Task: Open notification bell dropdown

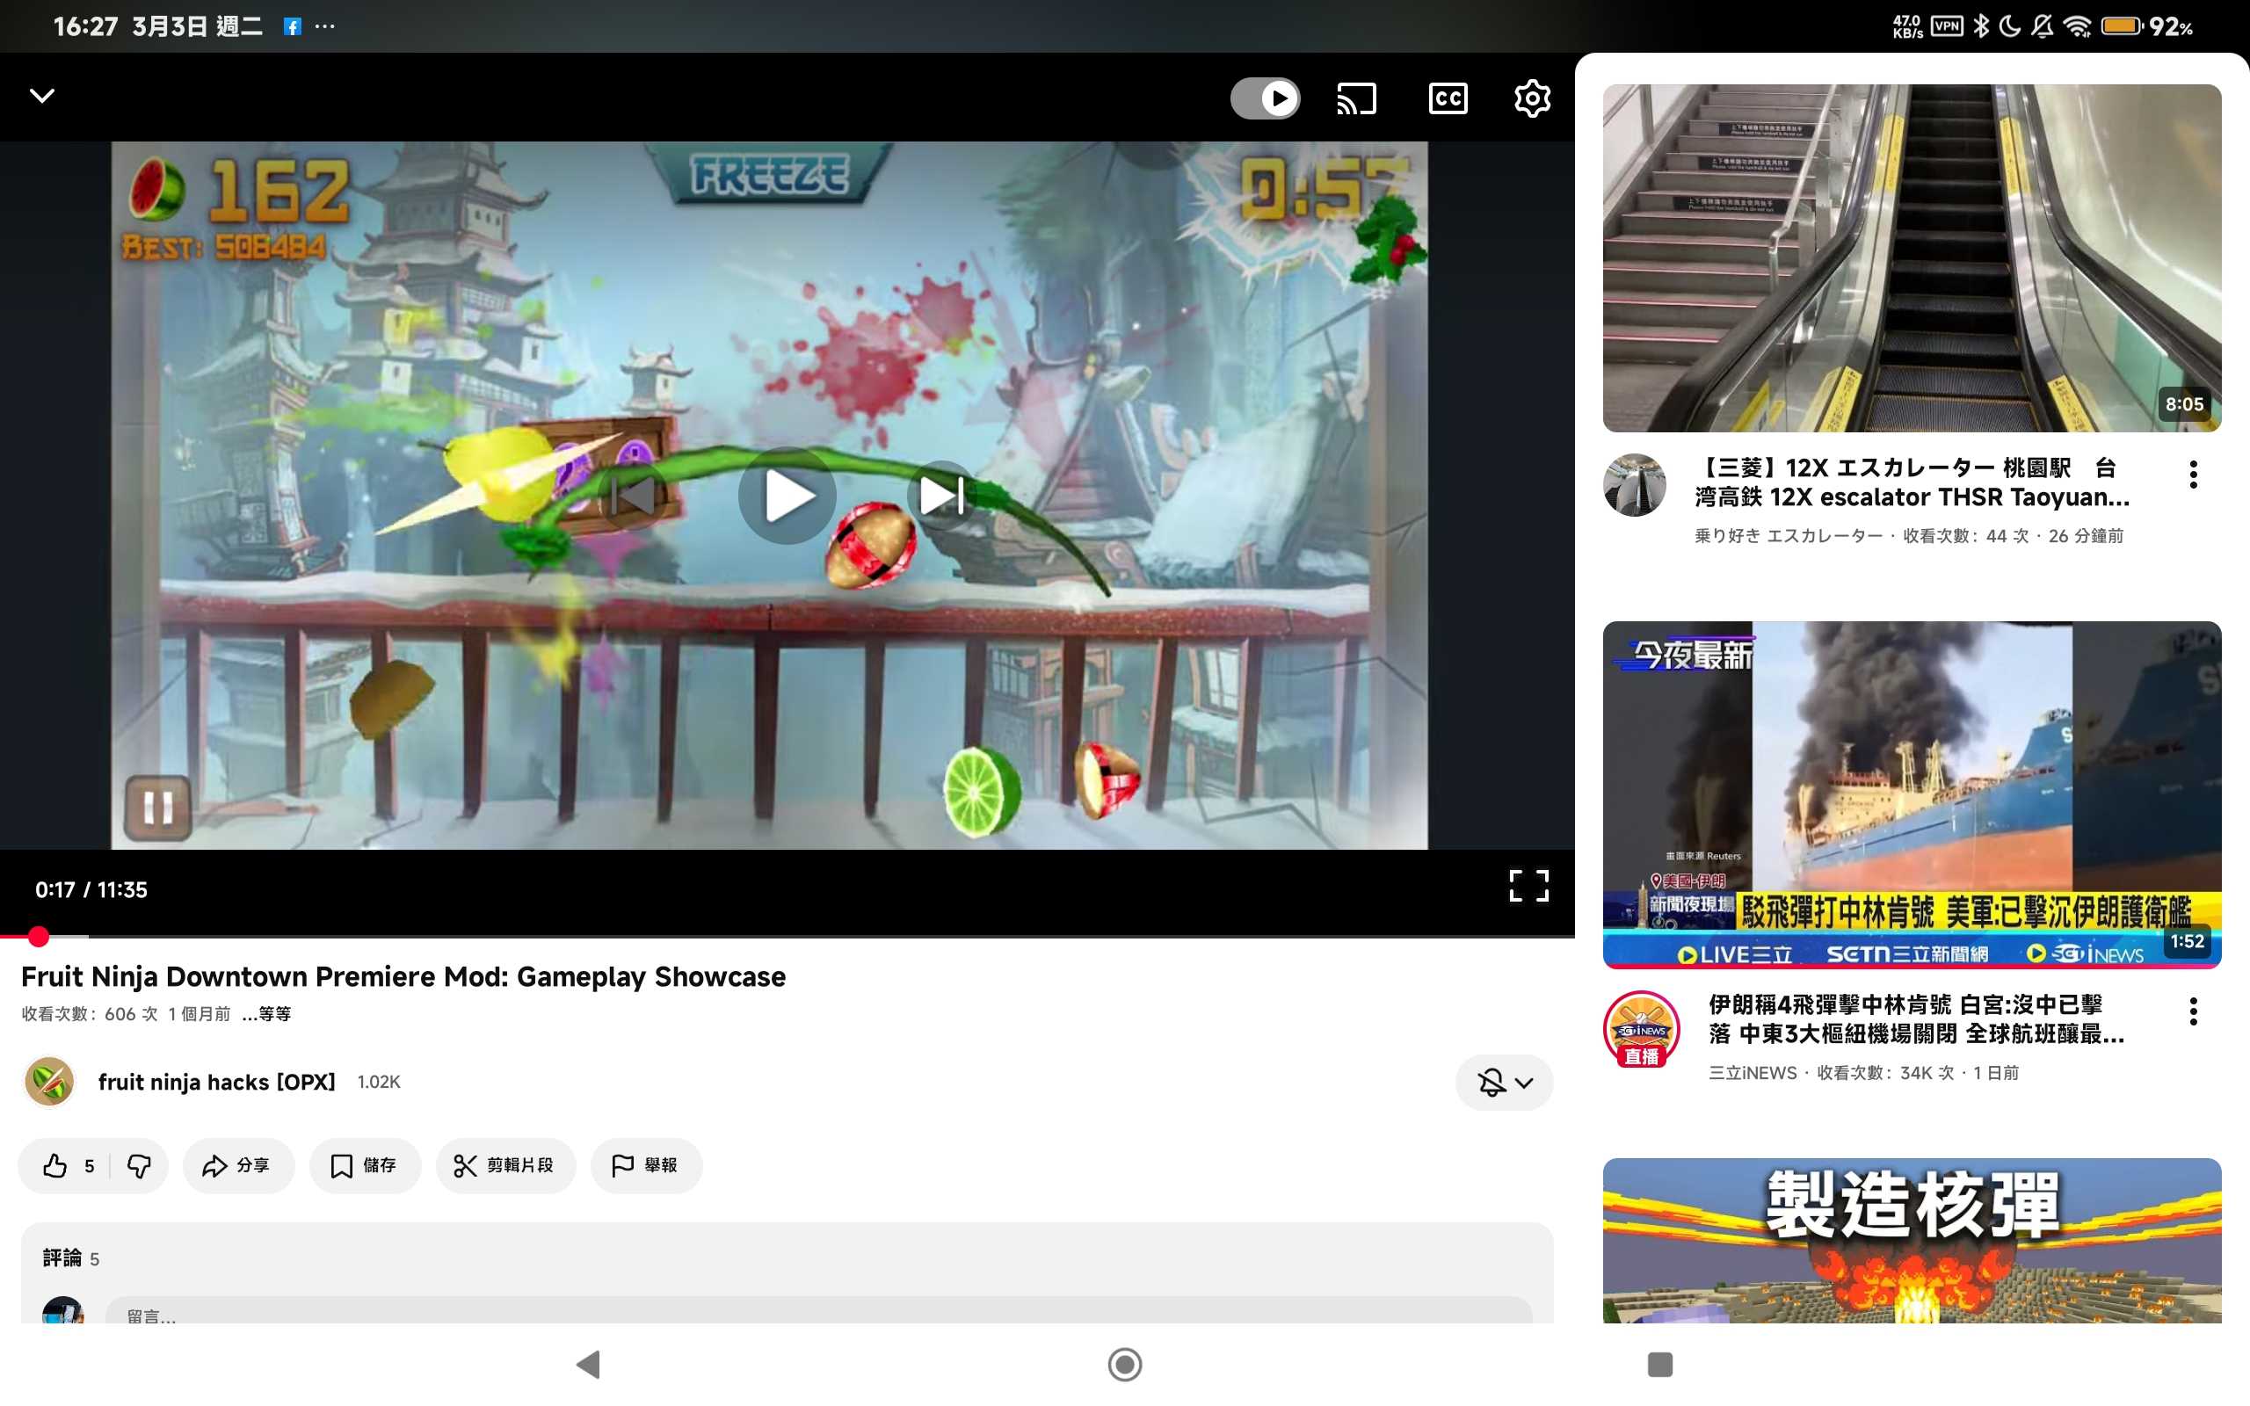Action: [x=1504, y=1083]
